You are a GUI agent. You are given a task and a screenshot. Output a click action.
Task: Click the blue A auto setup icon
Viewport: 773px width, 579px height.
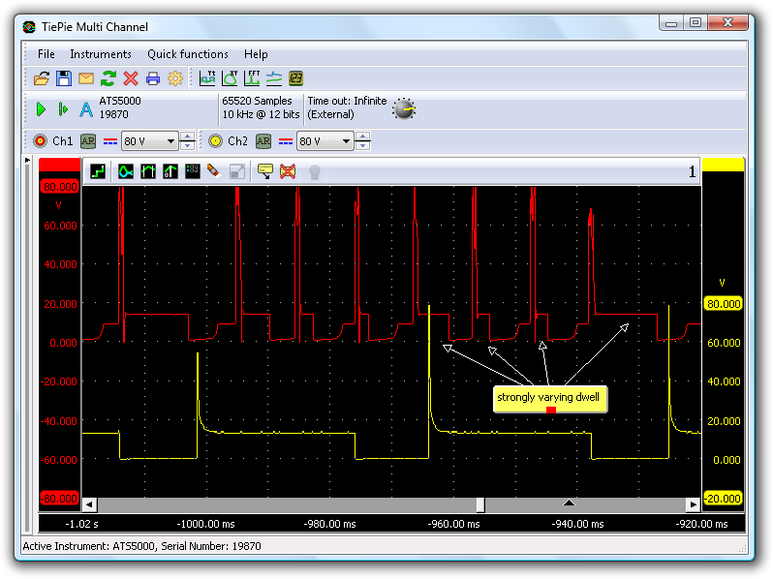coord(86,108)
